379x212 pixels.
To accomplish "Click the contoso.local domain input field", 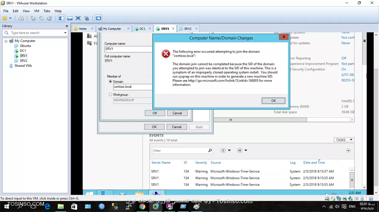I will [x=133, y=87].
